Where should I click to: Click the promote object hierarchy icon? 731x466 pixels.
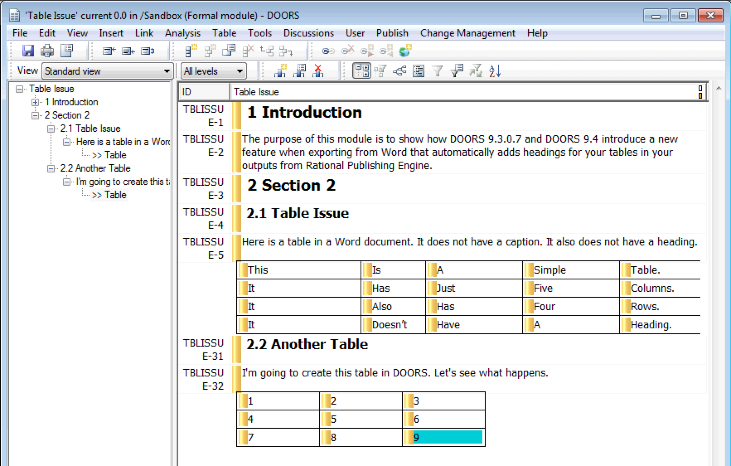point(267,51)
